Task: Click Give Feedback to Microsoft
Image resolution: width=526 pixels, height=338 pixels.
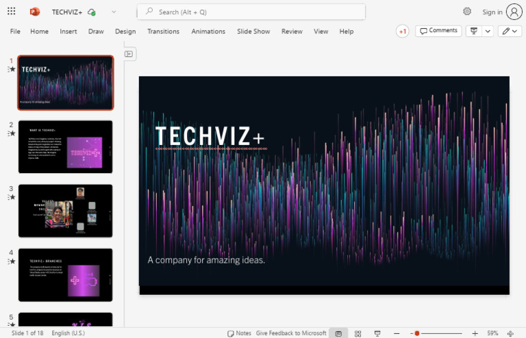Action: pos(291,333)
